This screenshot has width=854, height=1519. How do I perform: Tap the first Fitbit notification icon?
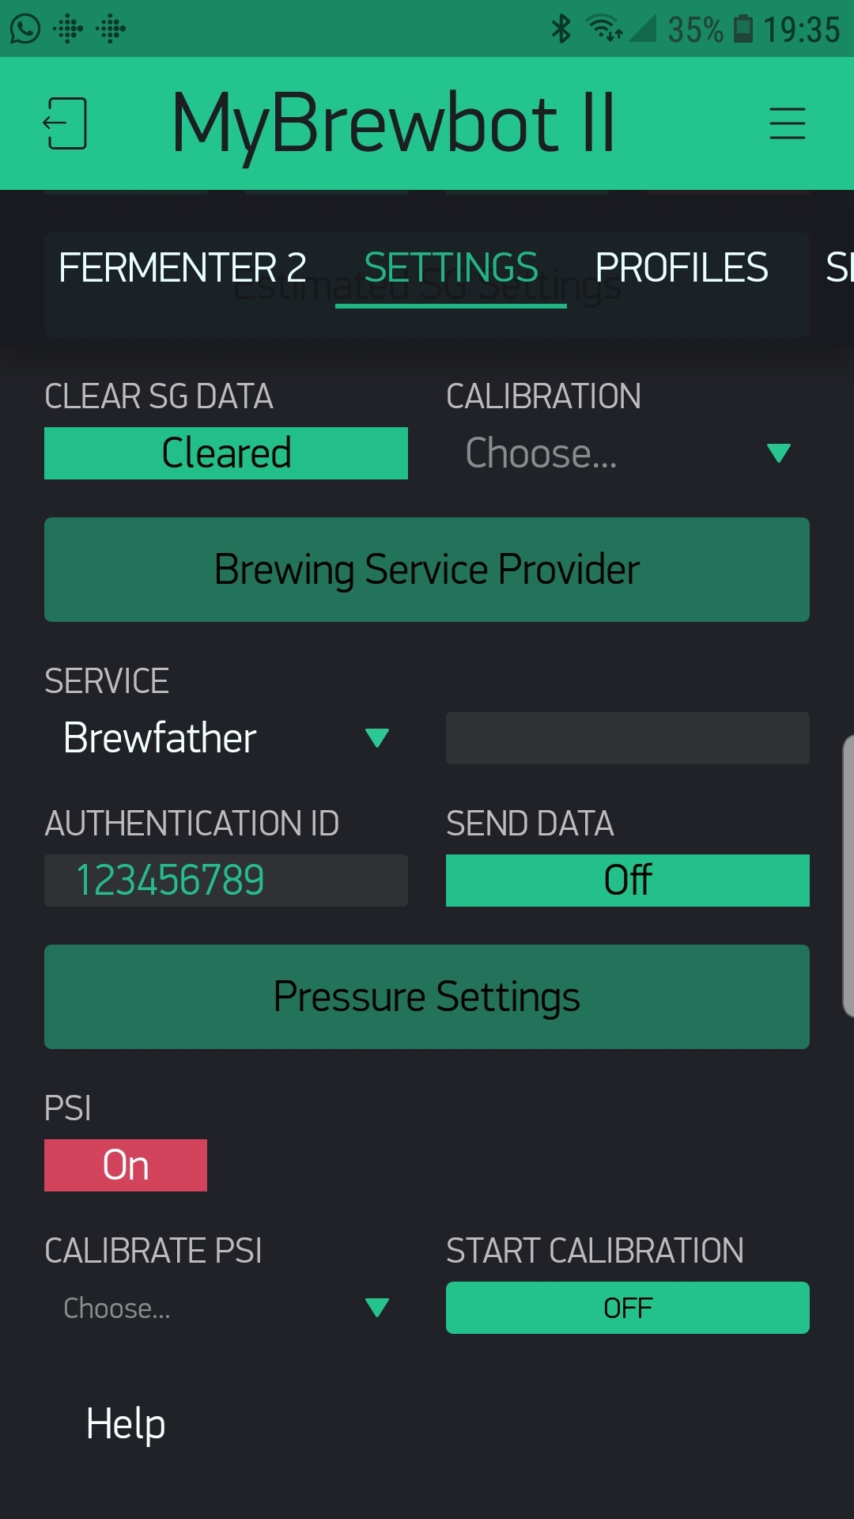68,29
